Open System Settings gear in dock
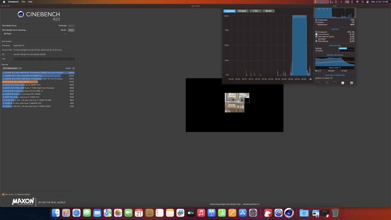 coord(253,213)
